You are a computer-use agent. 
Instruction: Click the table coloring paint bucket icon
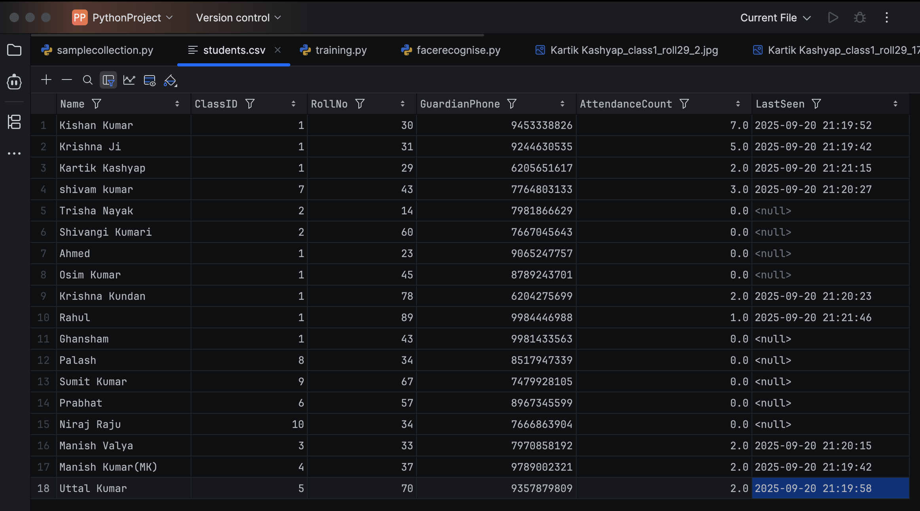[170, 80]
